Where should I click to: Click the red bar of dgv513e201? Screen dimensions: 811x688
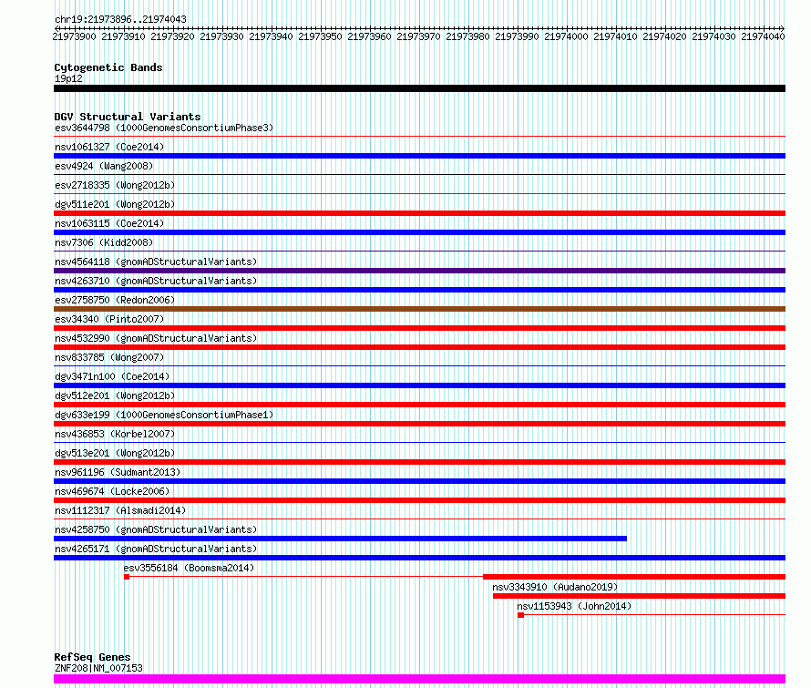[x=419, y=462]
